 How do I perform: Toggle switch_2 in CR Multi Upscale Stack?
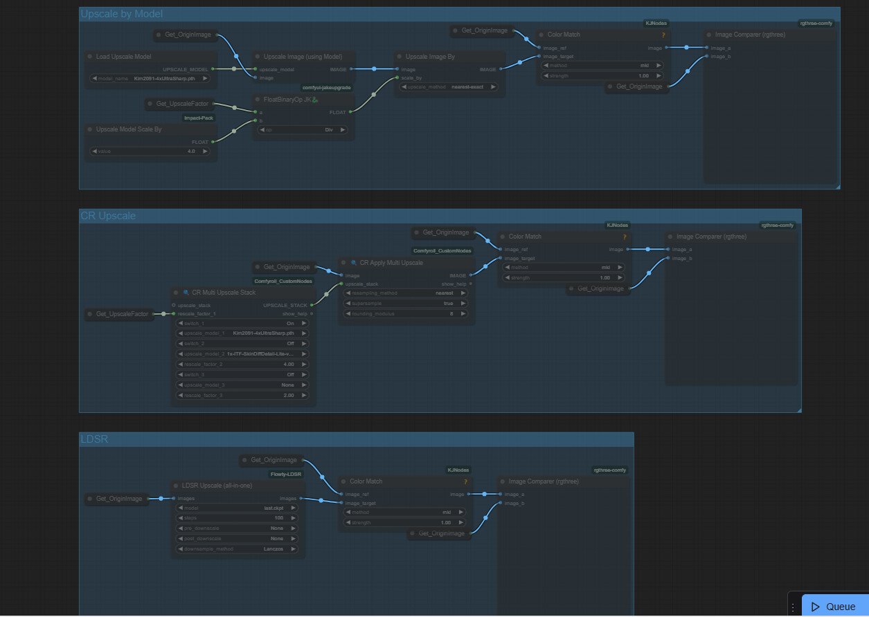pos(242,343)
